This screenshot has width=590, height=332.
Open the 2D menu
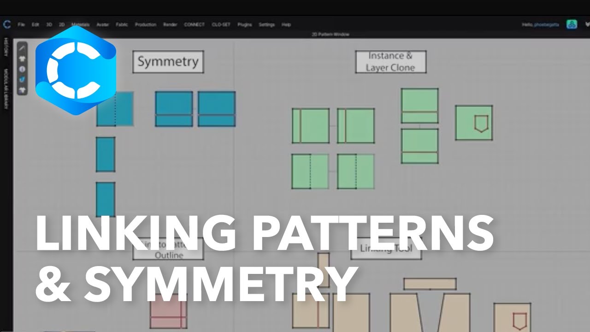click(x=62, y=24)
